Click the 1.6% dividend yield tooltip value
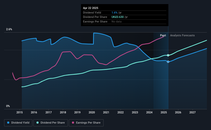The image size is (211, 130). (x=114, y=13)
